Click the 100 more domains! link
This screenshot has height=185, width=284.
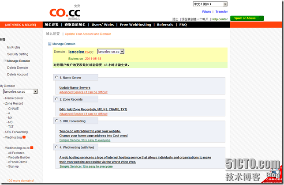(x=21, y=181)
